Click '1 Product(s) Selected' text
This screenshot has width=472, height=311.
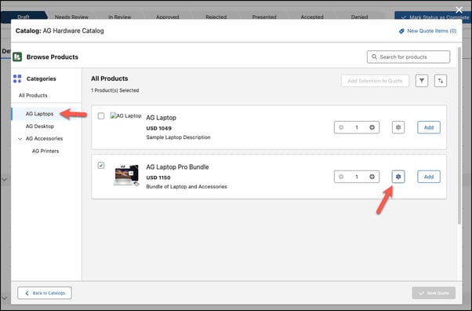tap(115, 90)
